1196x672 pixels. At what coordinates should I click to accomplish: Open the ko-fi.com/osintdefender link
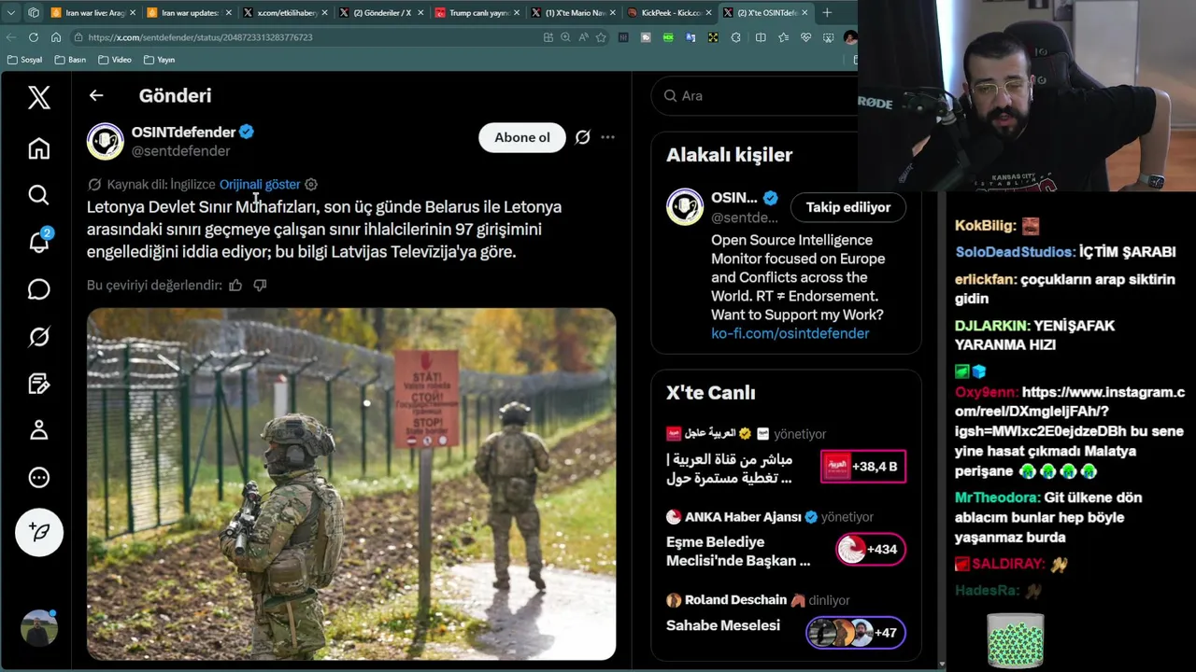[x=790, y=333]
